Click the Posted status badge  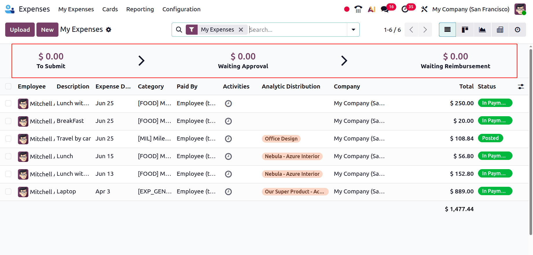coord(490,138)
